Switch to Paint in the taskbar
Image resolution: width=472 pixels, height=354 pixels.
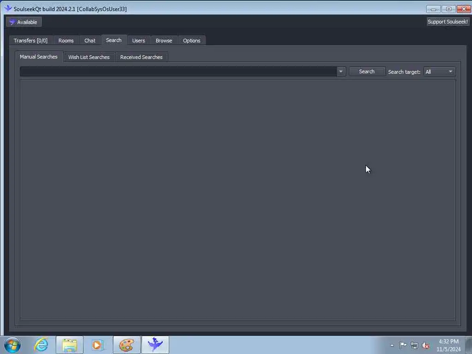point(127,345)
